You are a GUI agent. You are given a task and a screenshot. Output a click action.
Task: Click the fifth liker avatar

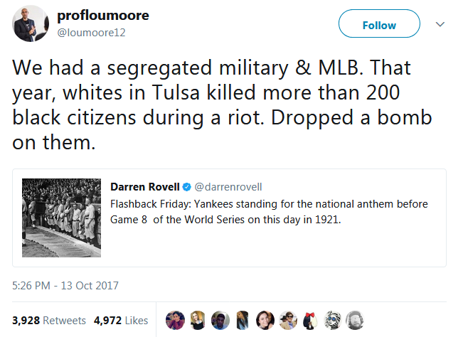pyautogui.click(x=264, y=321)
